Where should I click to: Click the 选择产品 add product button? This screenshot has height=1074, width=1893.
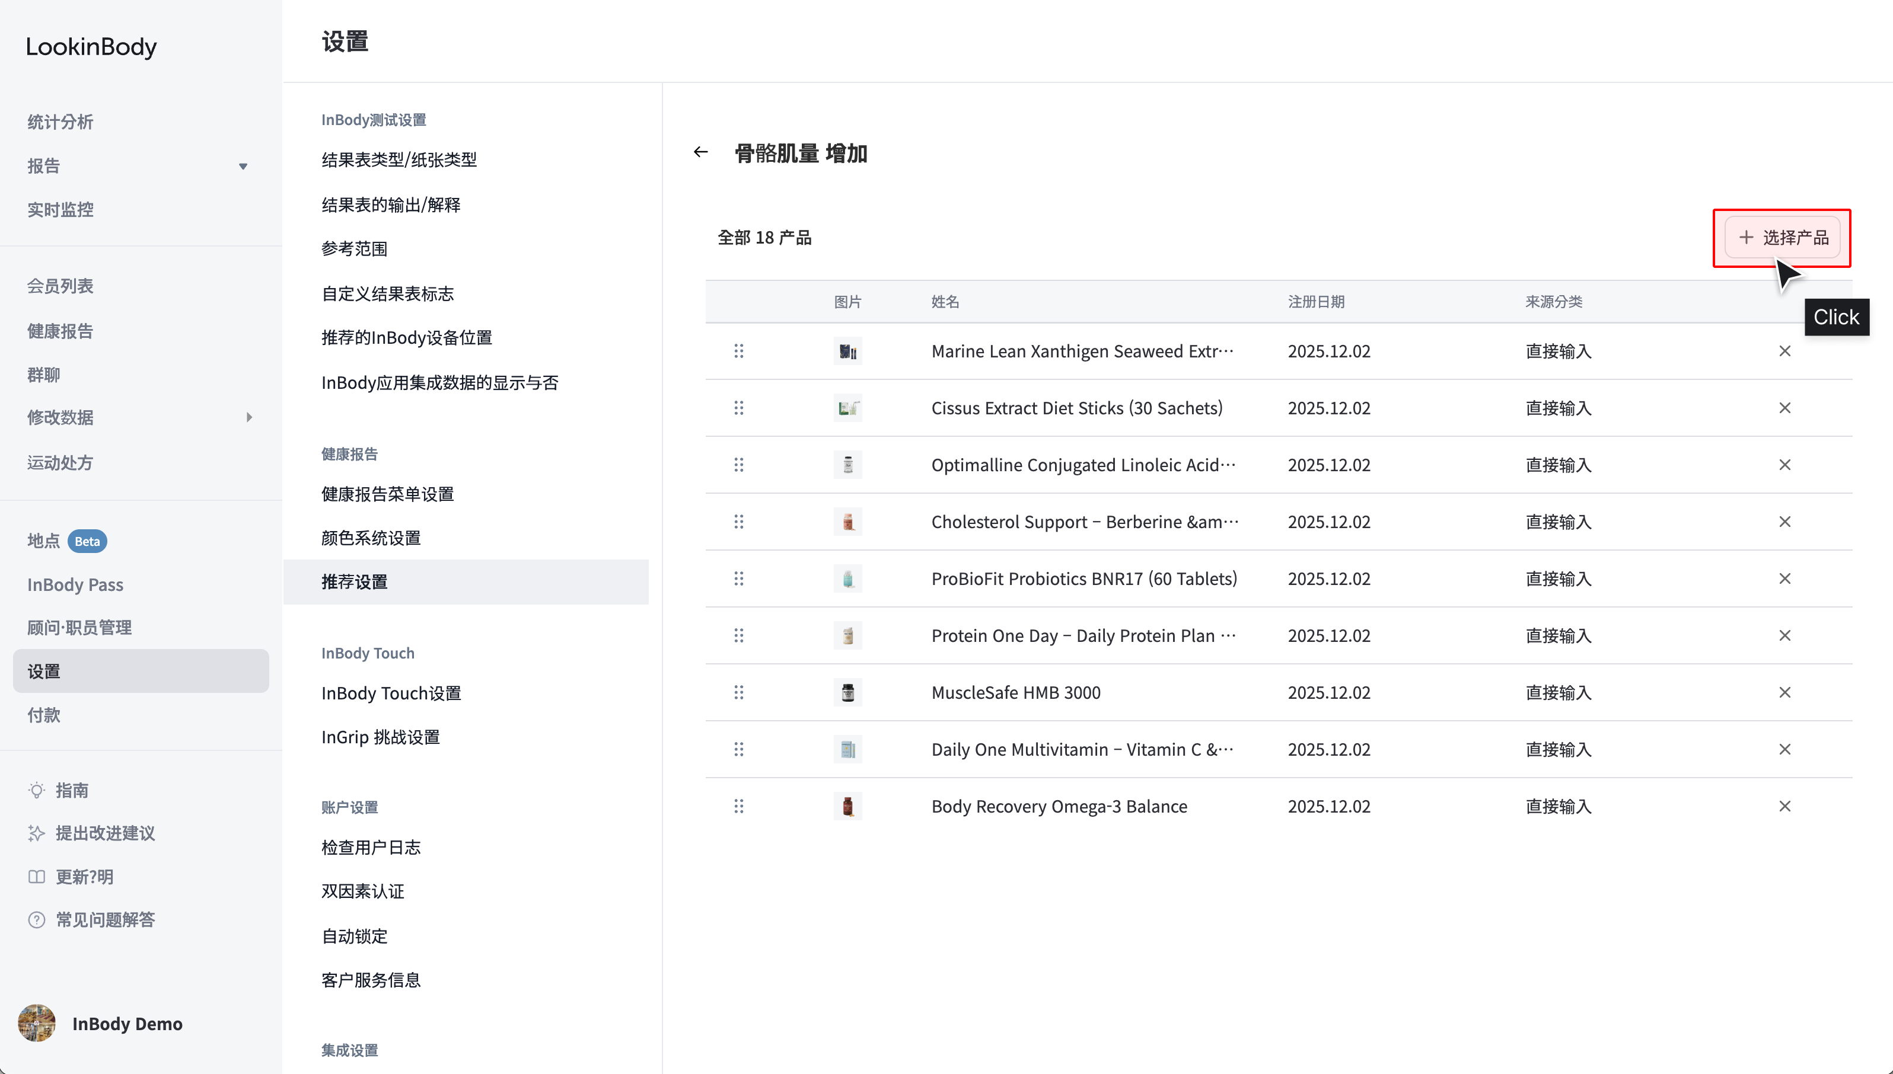[x=1782, y=238]
